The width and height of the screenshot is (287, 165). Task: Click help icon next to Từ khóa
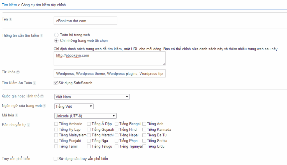pyautogui.click(x=18, y=72)
